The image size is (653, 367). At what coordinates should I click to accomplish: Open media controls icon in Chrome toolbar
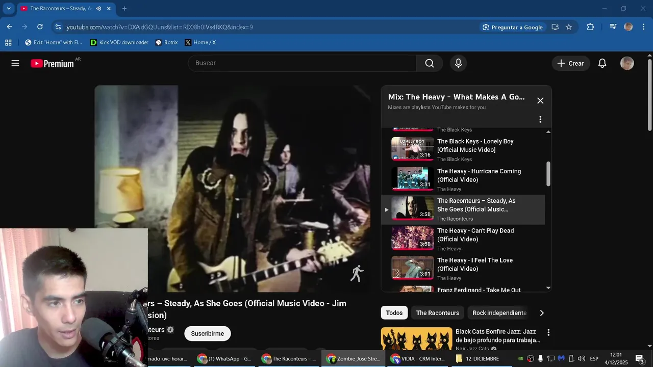point(613,27)
